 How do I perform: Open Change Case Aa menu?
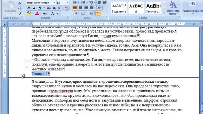(45, 13)
